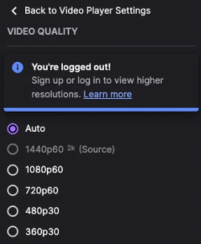The height and width of the screenshot is (244, 201).
Task: Set quality with 360p30 radio button
Action: pyautogui.click(x=13, y=231)
